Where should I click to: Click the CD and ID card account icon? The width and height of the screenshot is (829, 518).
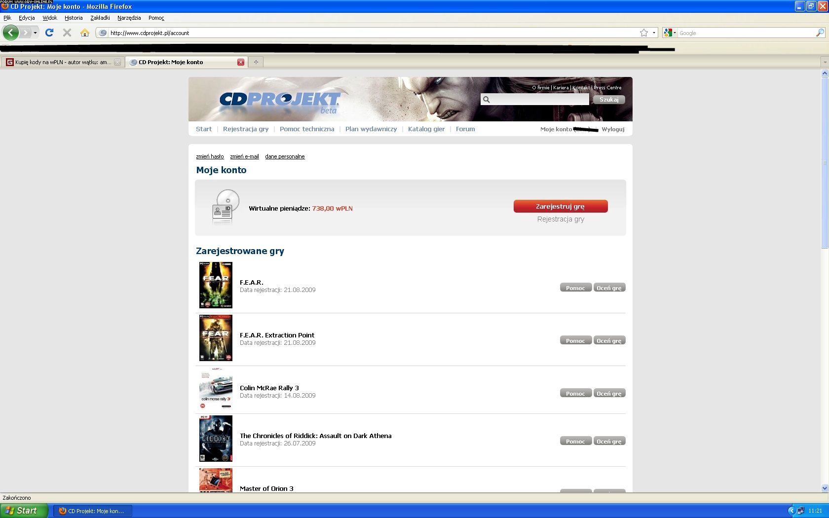click(x=226, y=207)
